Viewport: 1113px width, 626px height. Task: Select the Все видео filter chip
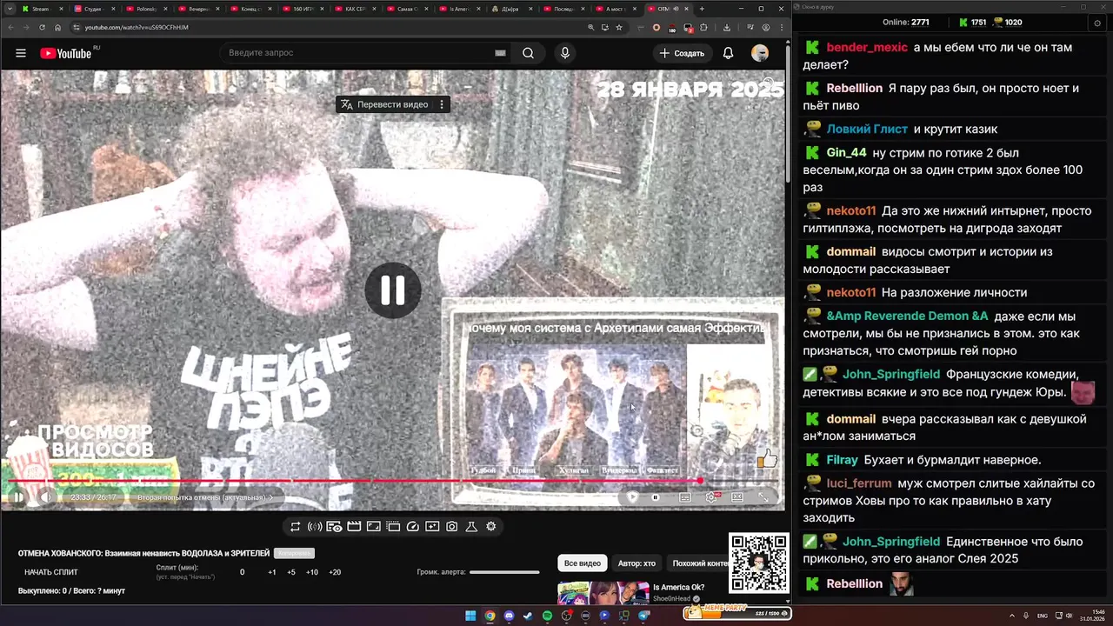583,563
